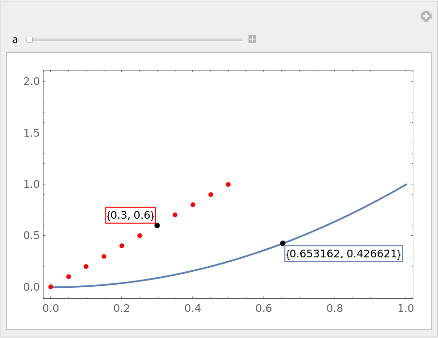The image size is (438, 338).
Task: Select the red point at x=0.45
Action: pyautogui.click(x=211, y=195)
